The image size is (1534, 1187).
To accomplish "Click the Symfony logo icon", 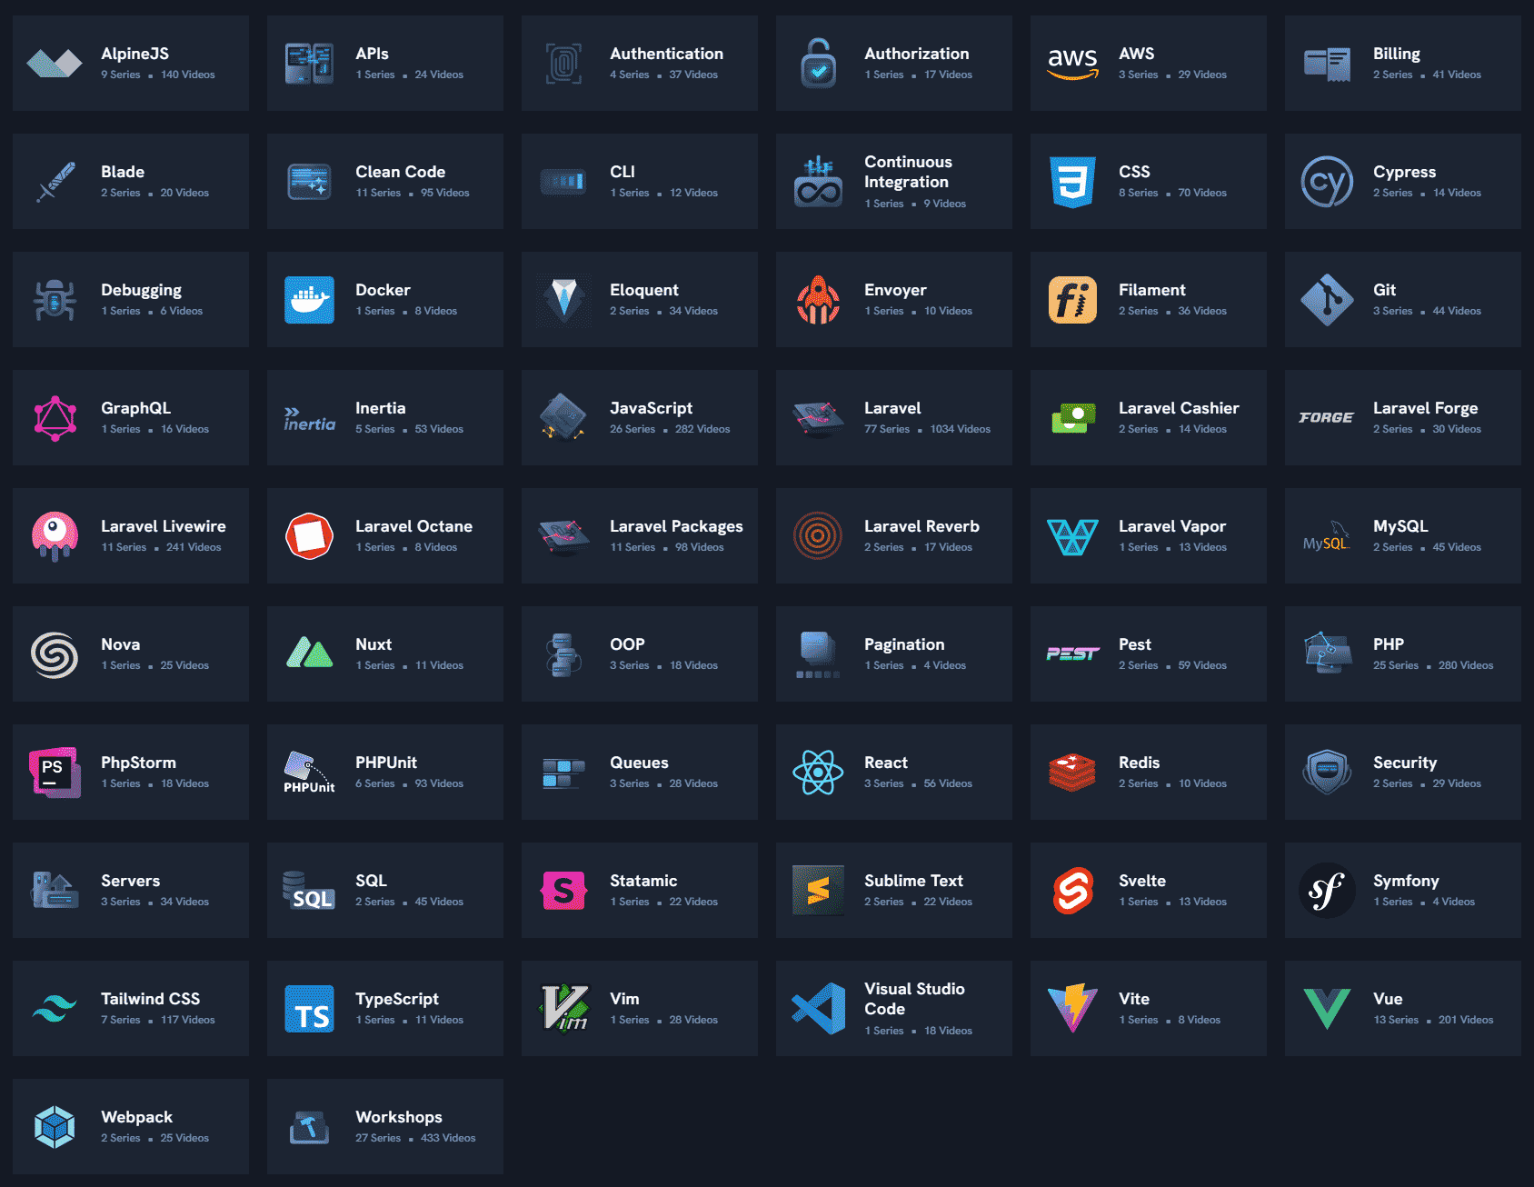I will tap(1327, 891).
